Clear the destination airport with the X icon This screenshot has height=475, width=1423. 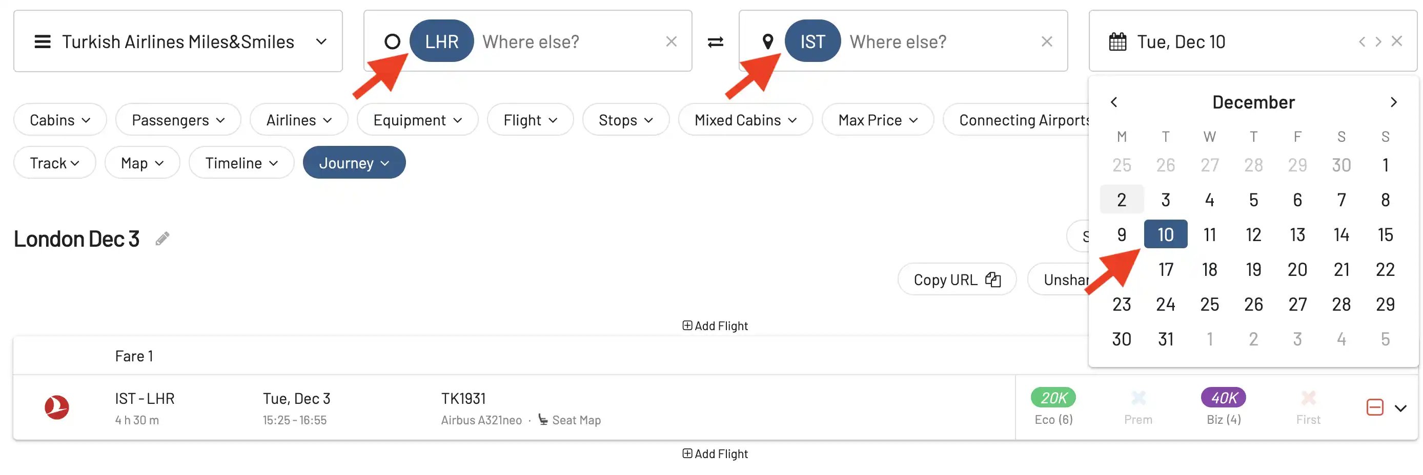pos(1047,41)
